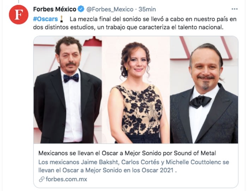Click the blue verified badge
The height and width of the screenshot is (191, 247).
[80, 9]
